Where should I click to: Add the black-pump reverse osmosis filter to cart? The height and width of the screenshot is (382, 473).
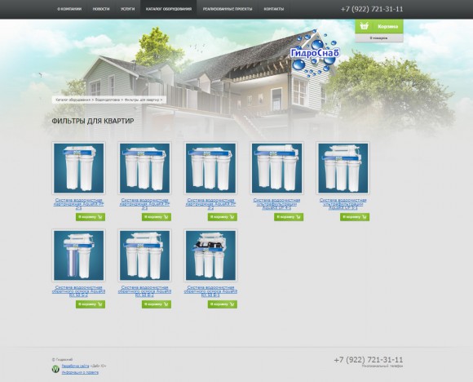click(x=223, y=304)
